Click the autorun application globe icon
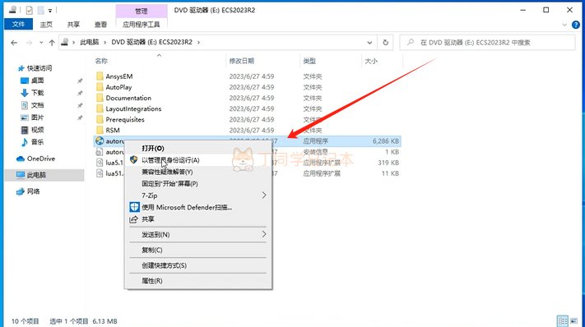Image resolution: width=585 pixels, height=327 pixels. [100, 140]
